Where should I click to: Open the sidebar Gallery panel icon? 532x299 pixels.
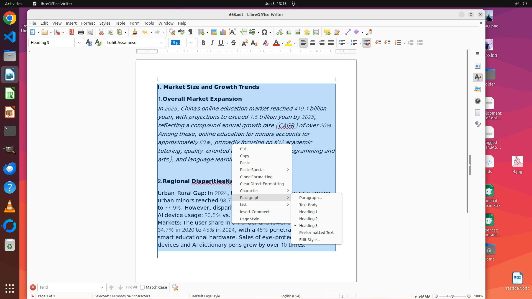tap(478, 89)
